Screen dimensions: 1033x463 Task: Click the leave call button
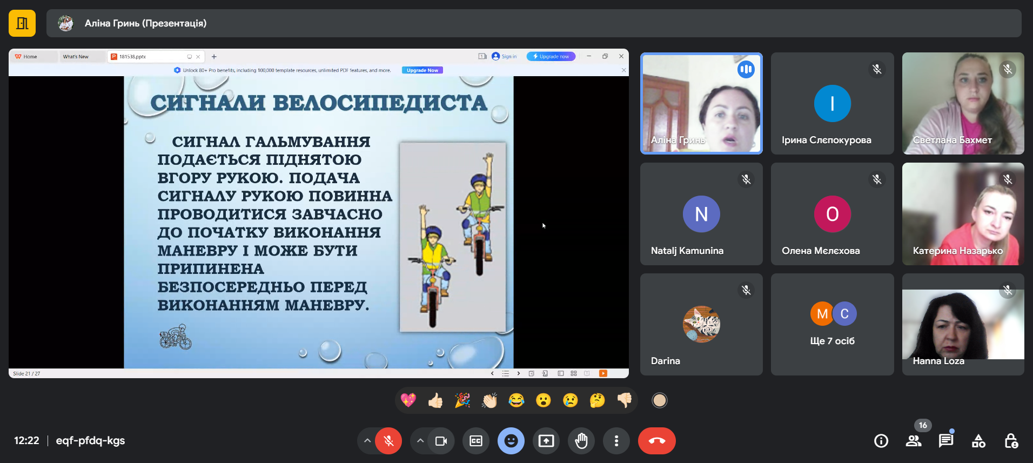(656, 441)
